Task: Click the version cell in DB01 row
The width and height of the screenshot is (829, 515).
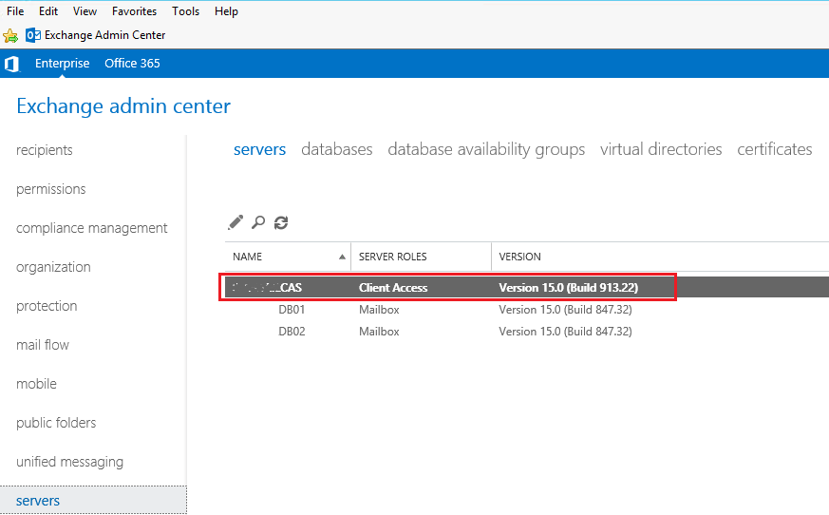Action: coord(565,310)
